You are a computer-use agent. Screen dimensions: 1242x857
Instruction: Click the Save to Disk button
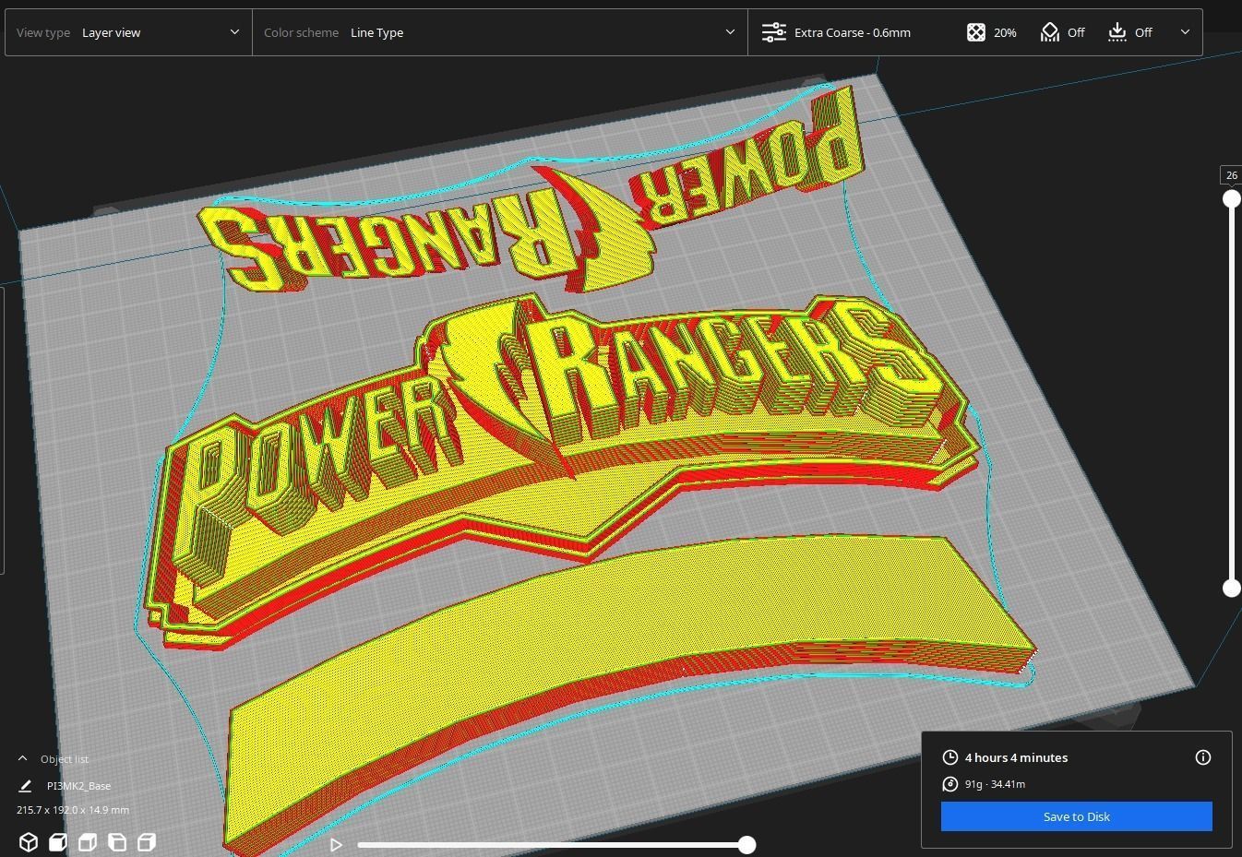[x=1077, y=816]
